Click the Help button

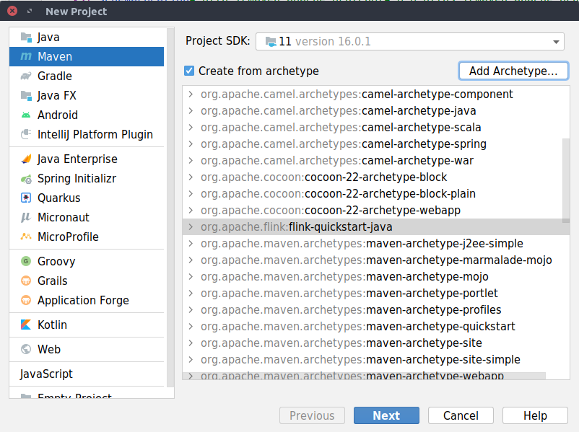tap(535, 415)
